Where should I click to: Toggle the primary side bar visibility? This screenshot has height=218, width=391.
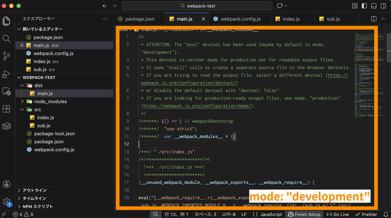pos(364,6)
